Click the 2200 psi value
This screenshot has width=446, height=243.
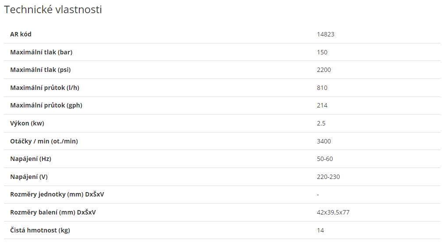point(324,70)
